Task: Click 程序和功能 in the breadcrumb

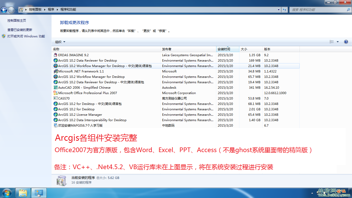Action: [68, 10]
